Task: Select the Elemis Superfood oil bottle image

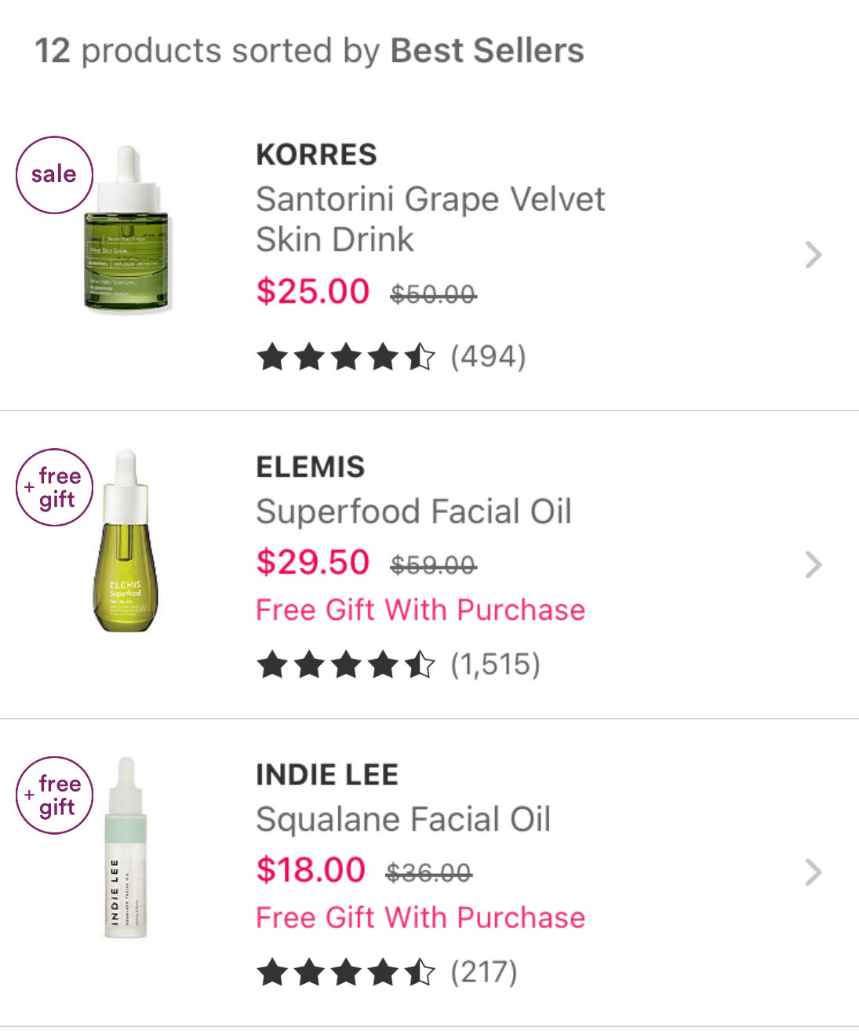Action: click(126, 541)
